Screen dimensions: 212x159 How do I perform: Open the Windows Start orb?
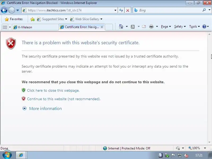click(x=7, y=155)
